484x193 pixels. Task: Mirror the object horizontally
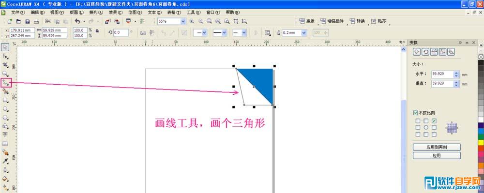click(x=143, y=32)
